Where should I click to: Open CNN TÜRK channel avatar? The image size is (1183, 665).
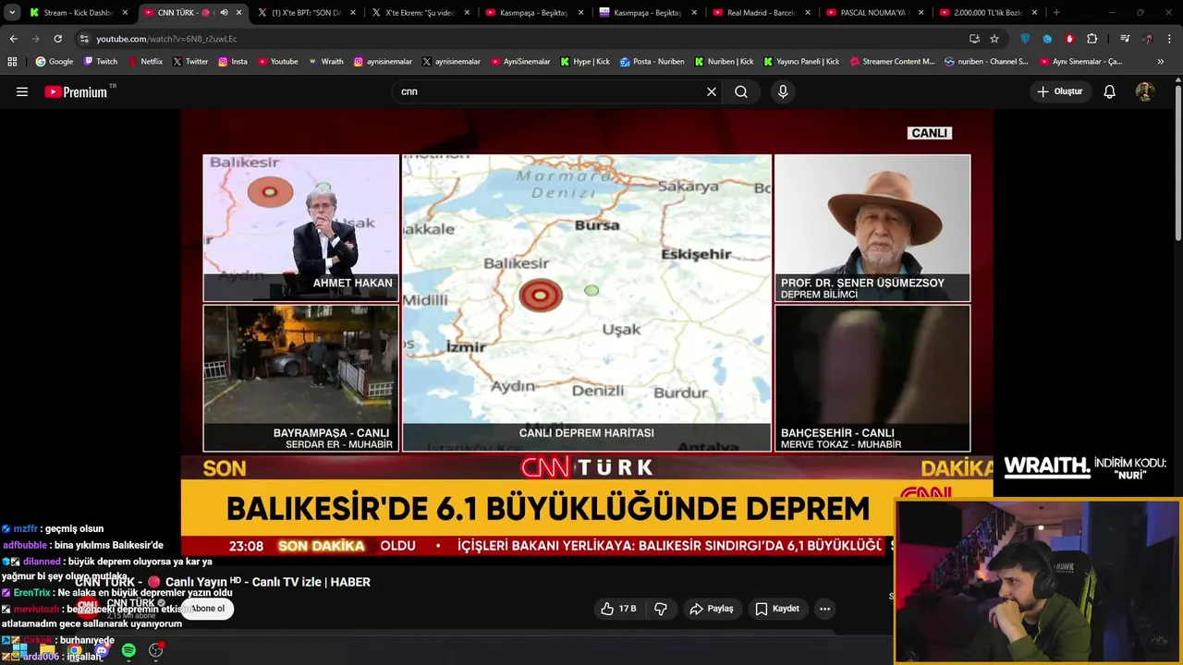87,606
